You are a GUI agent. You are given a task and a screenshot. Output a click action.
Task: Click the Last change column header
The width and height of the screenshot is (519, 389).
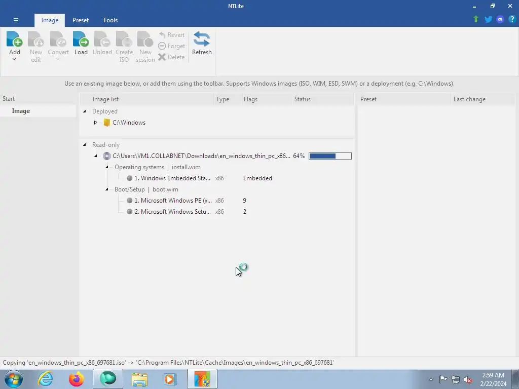(483, 99)
